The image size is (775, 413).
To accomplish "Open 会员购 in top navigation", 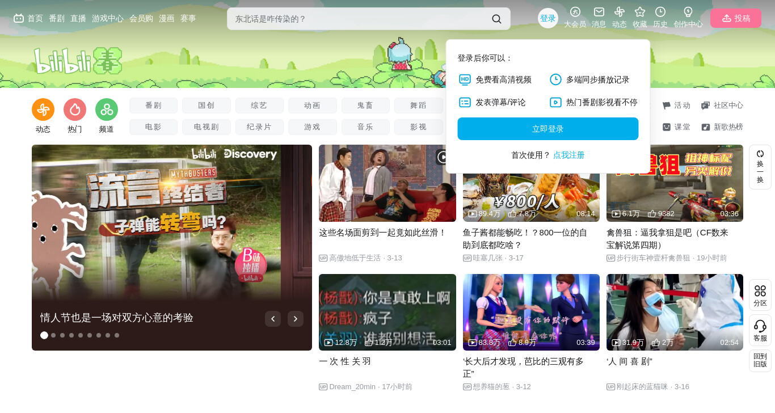I will coord(141,18).
